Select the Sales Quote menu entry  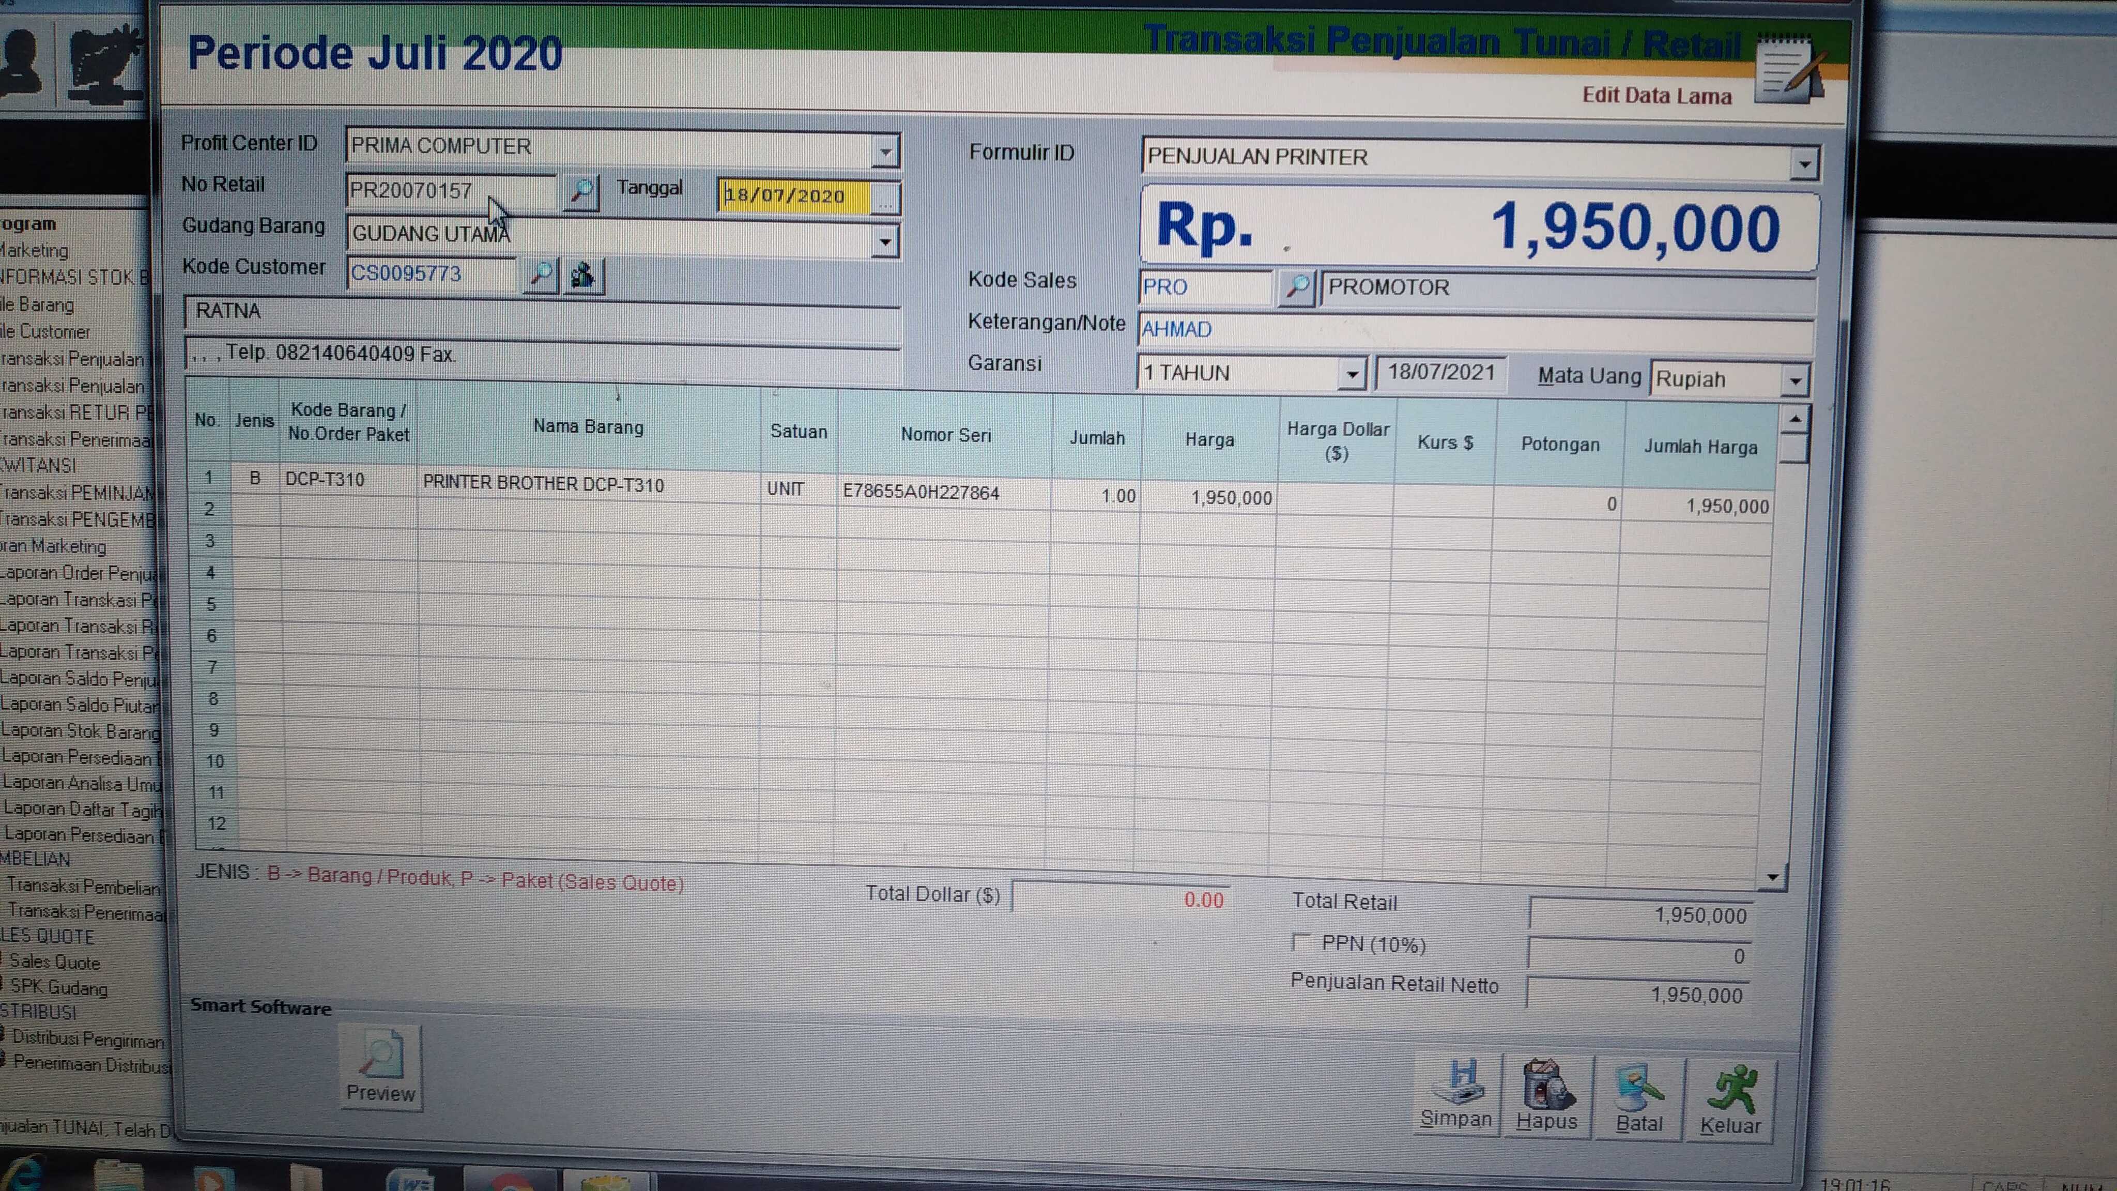coord(54,961)
